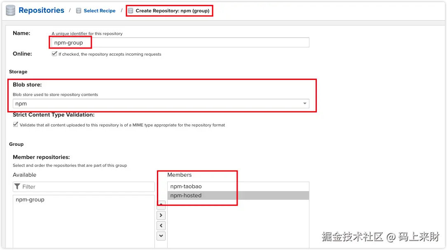Viewport: 447px width, 250px height.
Task: Move member down with the down-arrow button
Action: 161,236
